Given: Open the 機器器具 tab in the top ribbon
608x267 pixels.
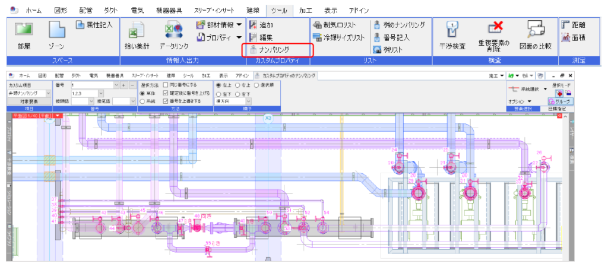Looking at the screenshot, I should click(168, 11).
